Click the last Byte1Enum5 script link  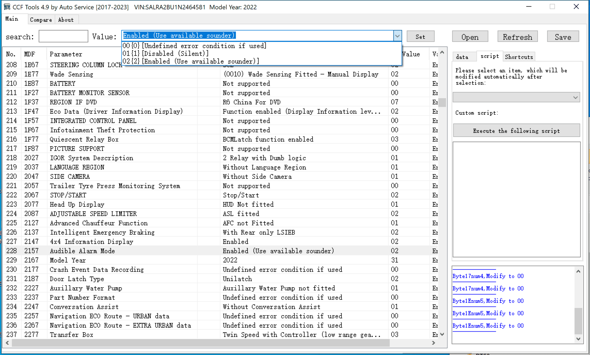pos(488,326)
